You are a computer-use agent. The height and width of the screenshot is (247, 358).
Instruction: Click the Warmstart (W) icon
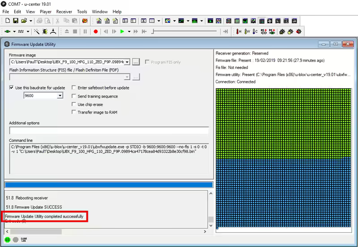[247, 31]
